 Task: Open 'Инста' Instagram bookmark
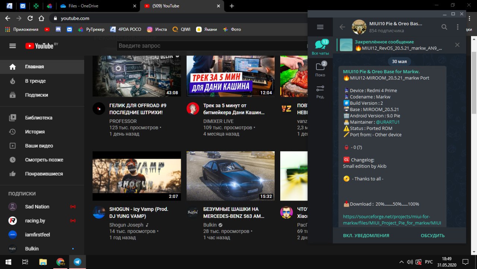pos(157,29)
